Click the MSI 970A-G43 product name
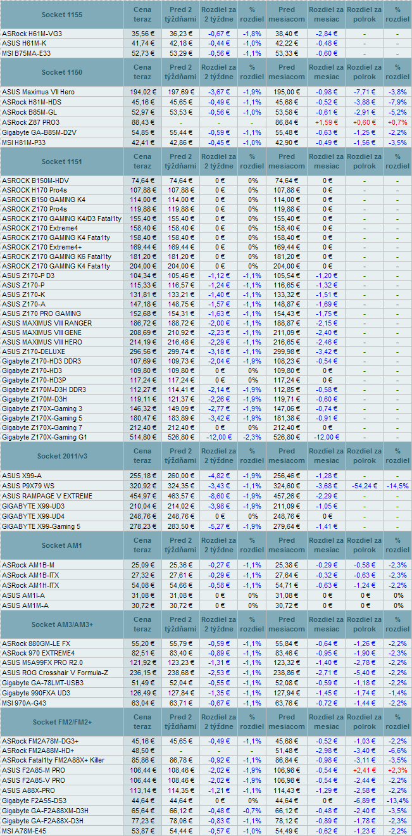This screenshot has height=836, width=412. 25,703
